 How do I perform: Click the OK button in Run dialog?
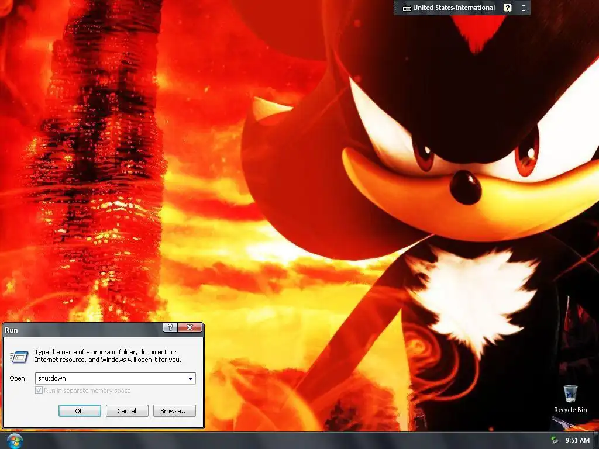coord(80,411)
